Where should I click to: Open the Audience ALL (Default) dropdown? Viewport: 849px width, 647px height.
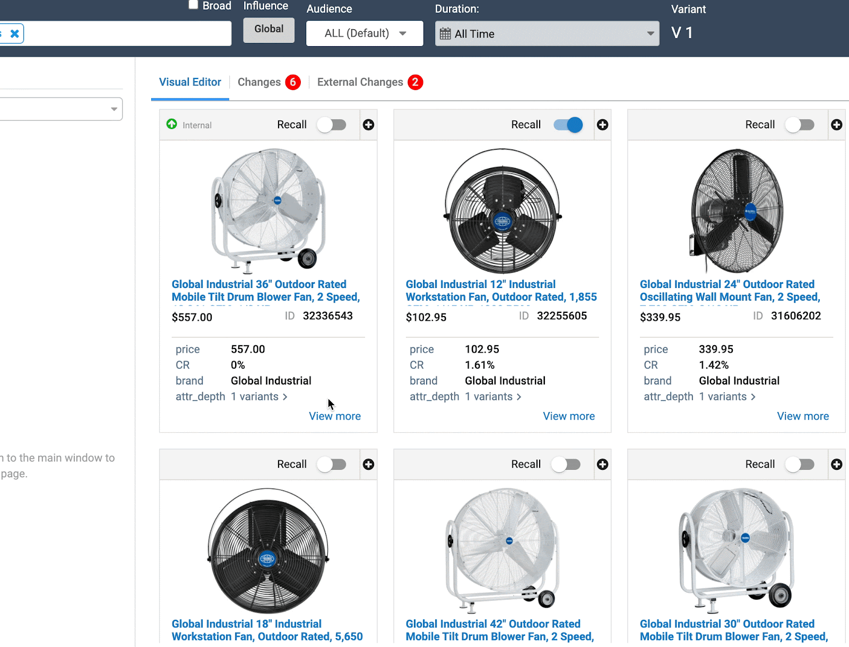(x=365, y=33)
